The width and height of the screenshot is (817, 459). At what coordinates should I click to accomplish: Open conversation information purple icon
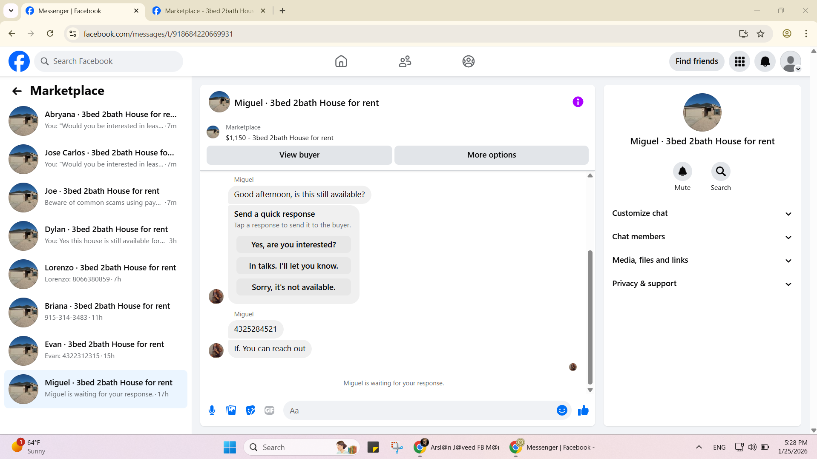[578, 102]
